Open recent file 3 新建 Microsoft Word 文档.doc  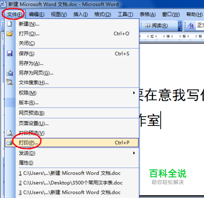[x=72, y=192]
